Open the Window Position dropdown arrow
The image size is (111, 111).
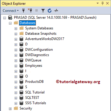coord(98,3)
